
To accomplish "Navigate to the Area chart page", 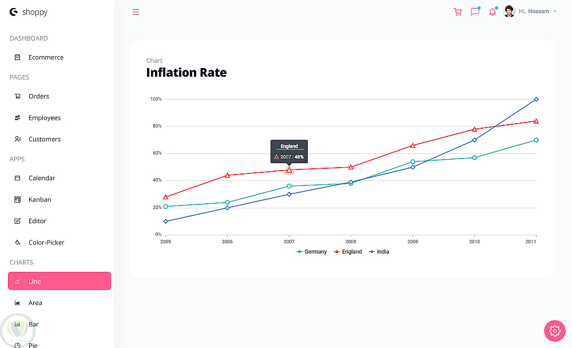I will (x=35, y=303).
